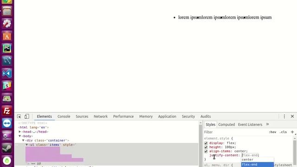Image resolution: width=297 pixels, height=167 pixels.
Task: Click the justify-content value field
Action: point(250,155)
